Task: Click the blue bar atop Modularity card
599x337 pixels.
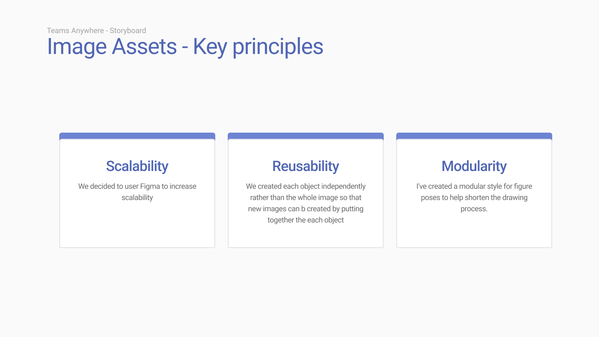Action: (x=474, y=136)
